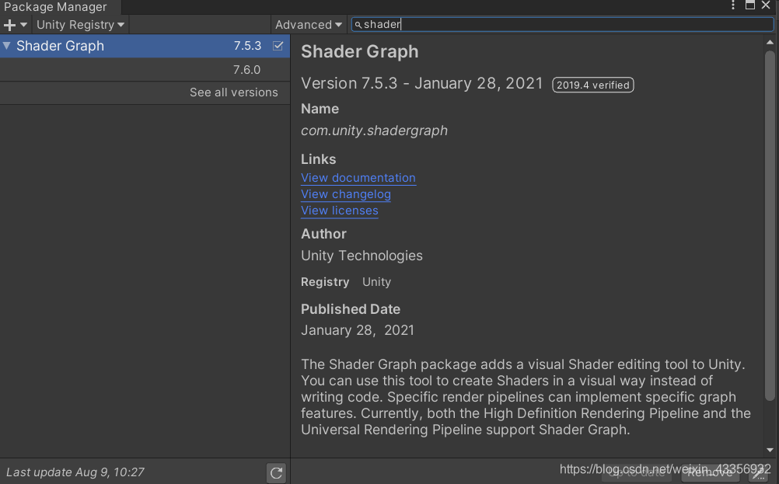Click the refresh package list icon
779x484 pixels.
pyautogui.click(x=276, y=472)
